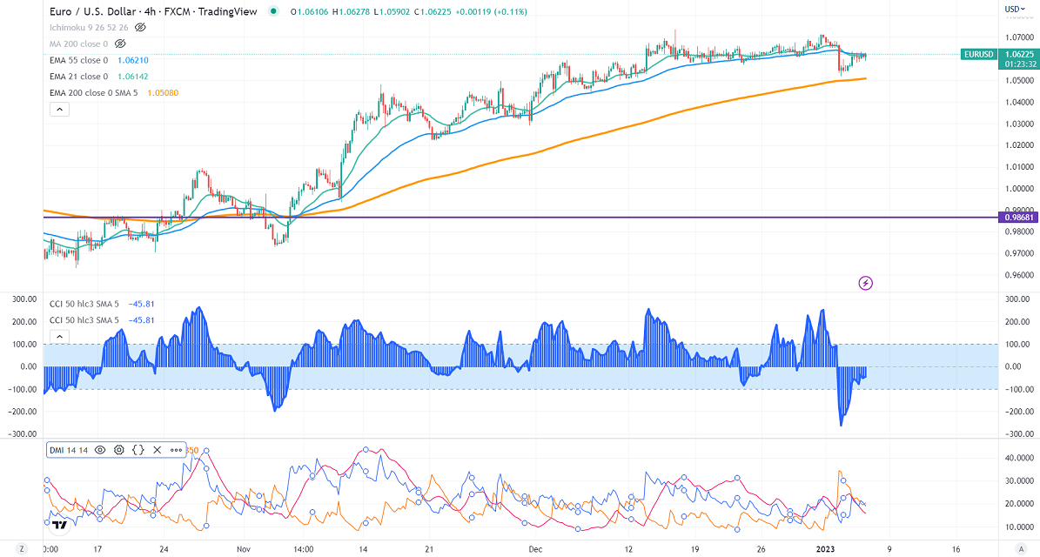Select the MA 200 close 0 legend
Image resolution: width=1040 pixels, height=557 pixels.
[x=78, y=44]
